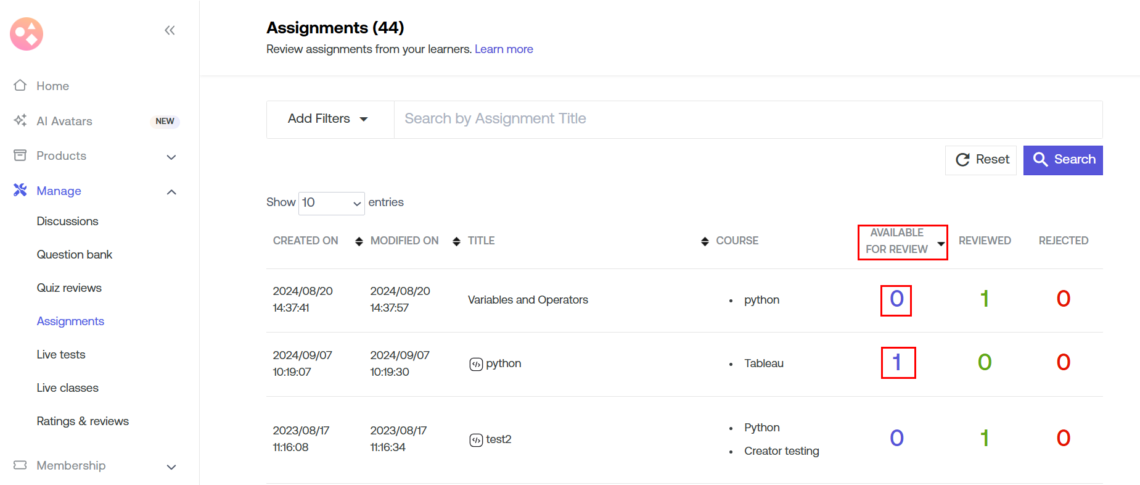Click the app logo in sidebar
1140x485 pixels.
pos(27,34)
